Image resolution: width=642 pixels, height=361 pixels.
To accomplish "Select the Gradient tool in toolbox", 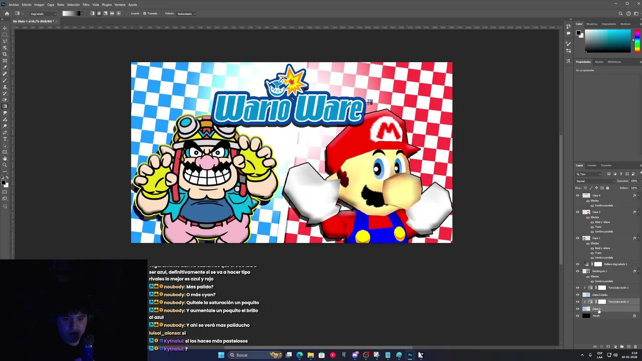I will pyautogui.click(x=5, y=106).
